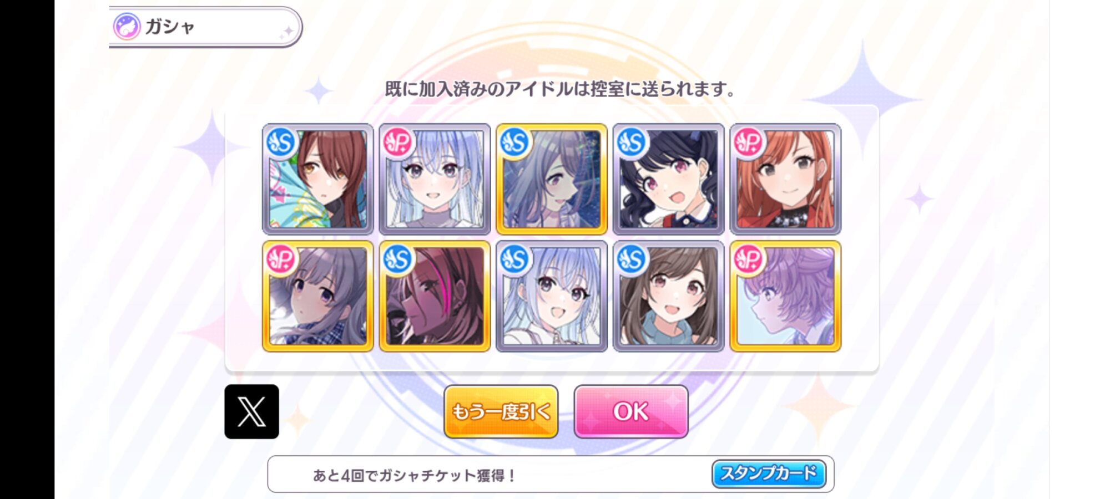Click S badge on brown-haired fan card

coord(281,143)
